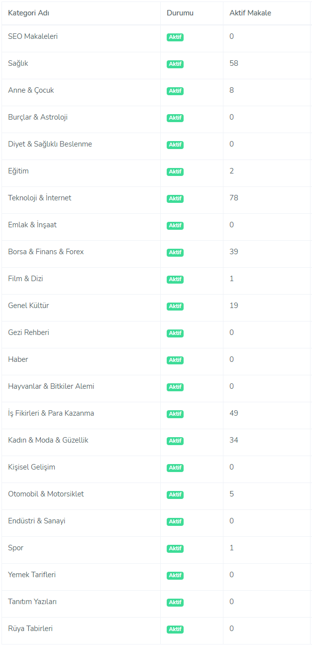Click the Aktif badge for Genel Kültür

(x=175, y=306)
